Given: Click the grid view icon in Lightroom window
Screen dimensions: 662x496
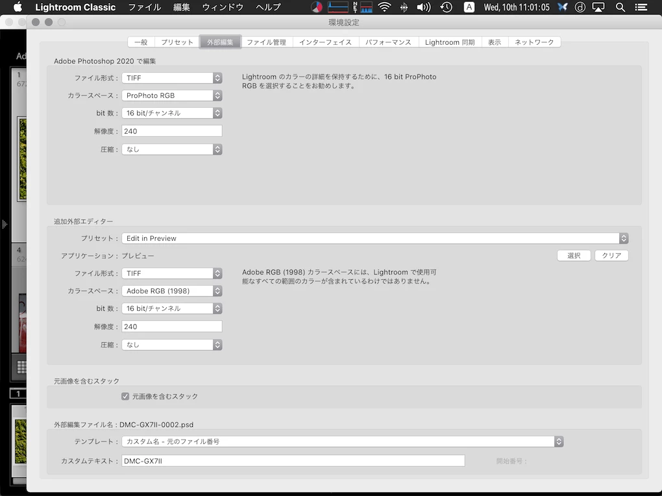Looking at the screenshot, I should [x=21, y=367].
